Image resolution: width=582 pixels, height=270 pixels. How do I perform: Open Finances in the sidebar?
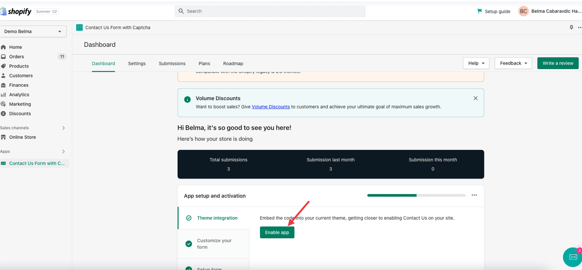pyautogui.click(x=19, y=85)
